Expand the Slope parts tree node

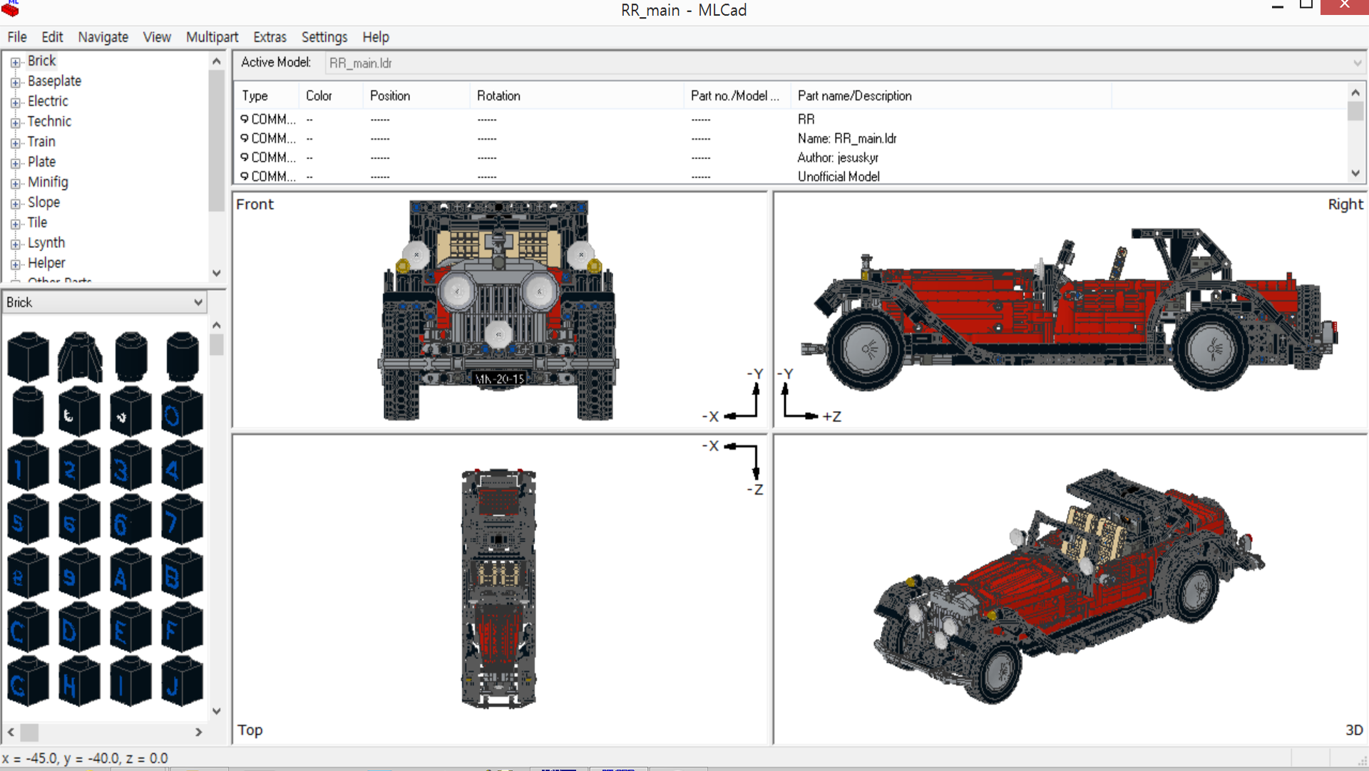pos(16,204)
